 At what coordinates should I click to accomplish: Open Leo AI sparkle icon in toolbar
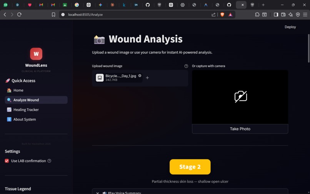point(290,15)
